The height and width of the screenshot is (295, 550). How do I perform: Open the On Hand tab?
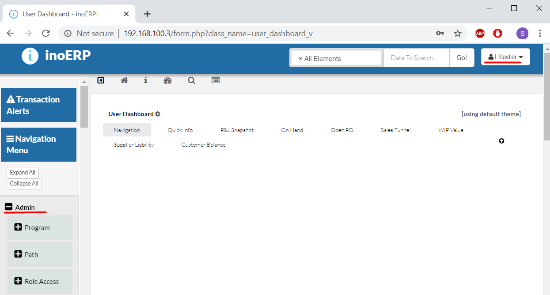coord(292,130)
